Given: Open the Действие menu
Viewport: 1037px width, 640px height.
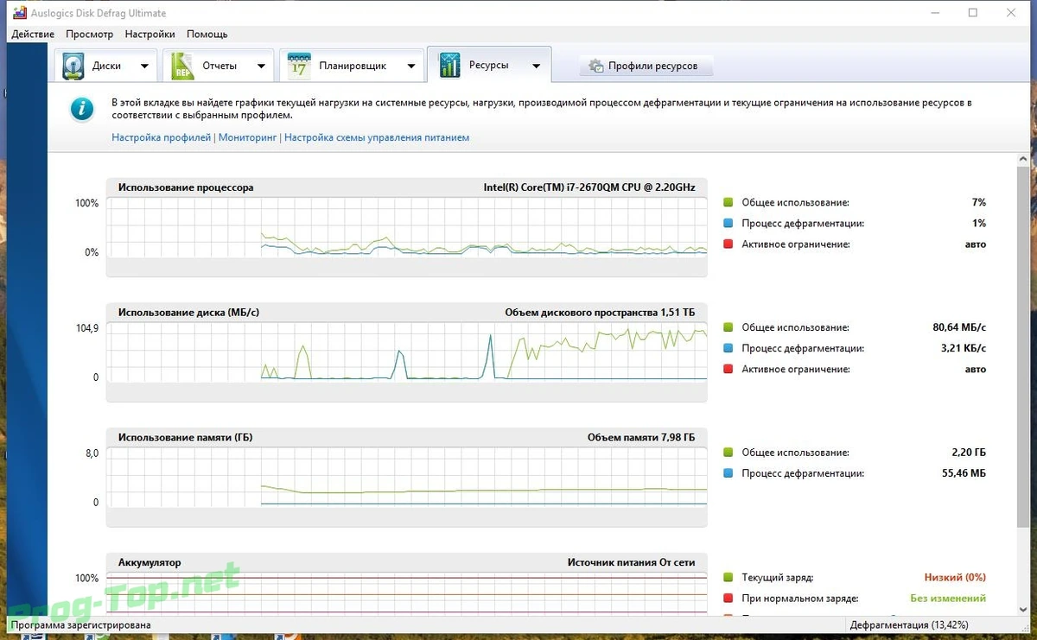Looking at the screenshot, I should [34, 35].
